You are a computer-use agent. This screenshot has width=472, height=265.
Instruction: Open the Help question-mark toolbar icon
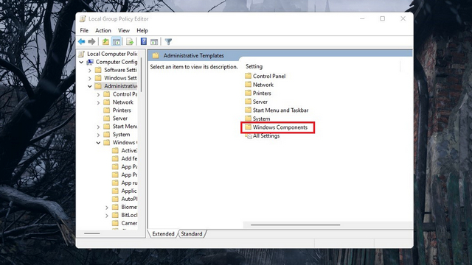[144, 41]
